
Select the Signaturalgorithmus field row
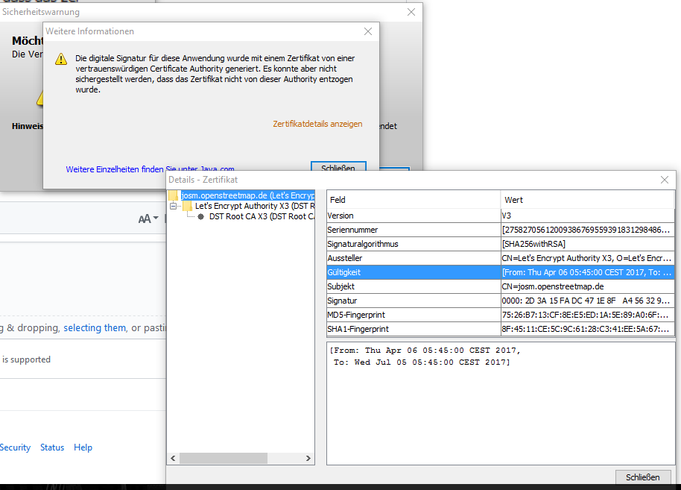click(x=413, y=244)
